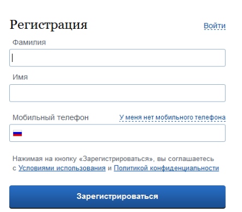The height and width of the screenshot is (212, 242).
Task: View the Политикой конфиденциальности link
Action: [x=166, y=168]
